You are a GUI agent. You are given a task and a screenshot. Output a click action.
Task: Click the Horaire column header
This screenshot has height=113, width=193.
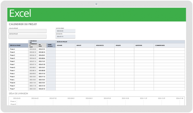(x=65, y=46)
